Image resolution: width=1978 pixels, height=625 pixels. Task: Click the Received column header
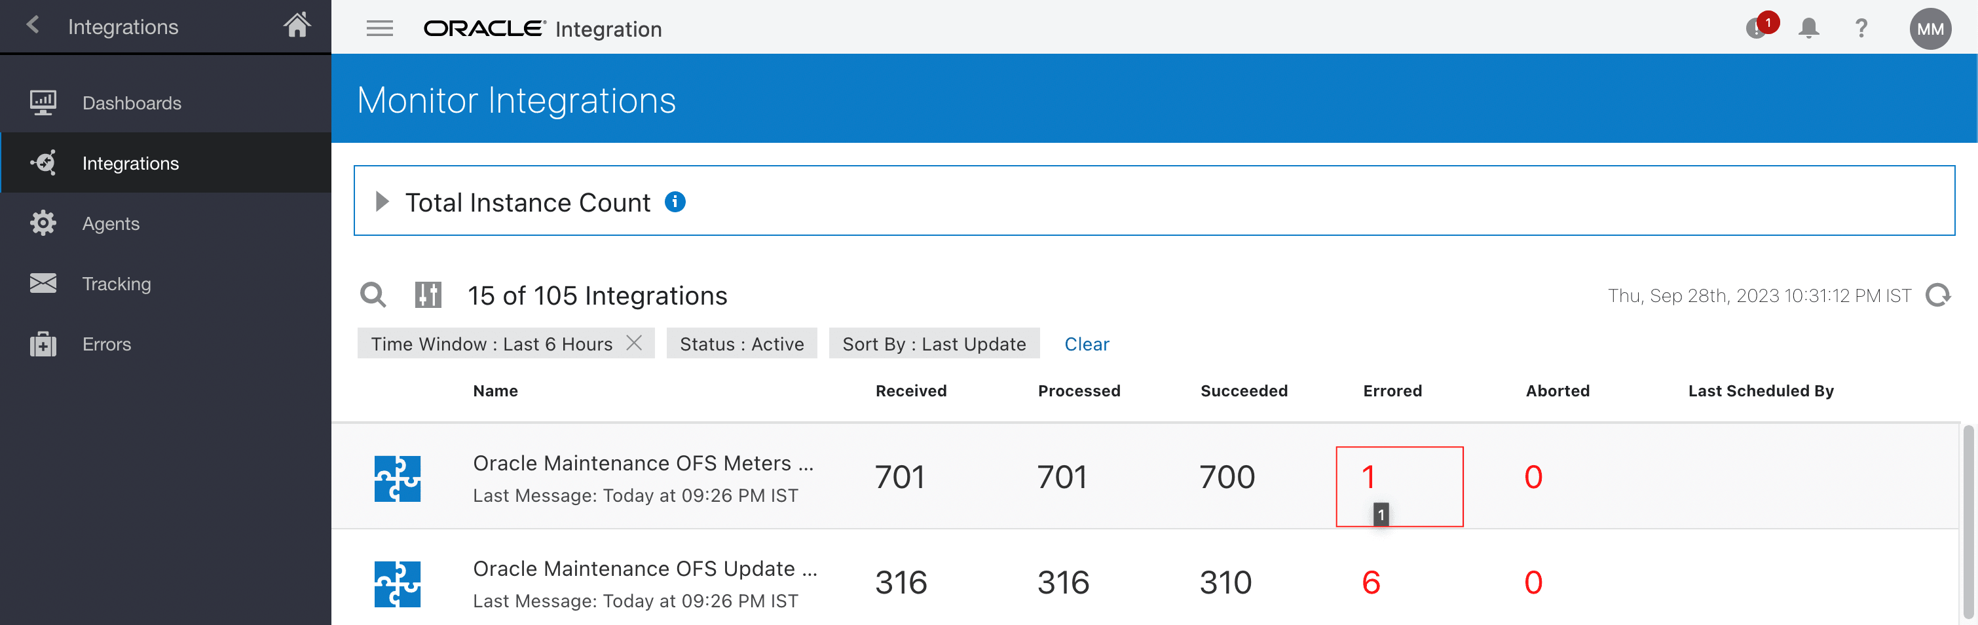[x=910, y=391]
